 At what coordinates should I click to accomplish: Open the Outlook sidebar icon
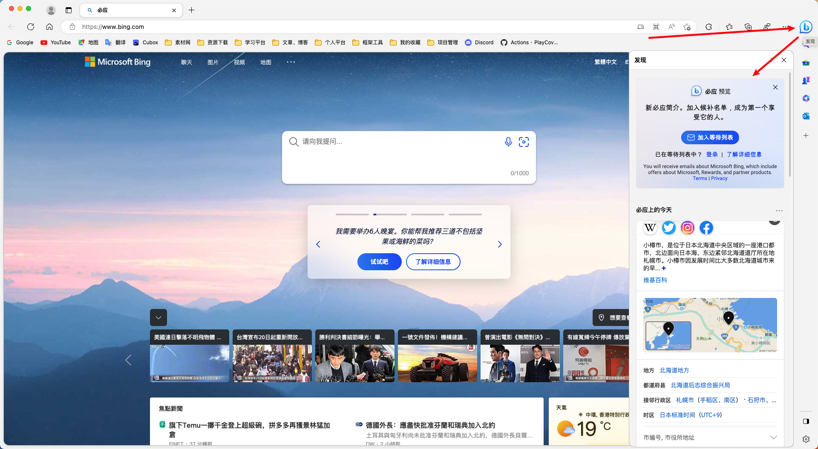pos(806,116)
